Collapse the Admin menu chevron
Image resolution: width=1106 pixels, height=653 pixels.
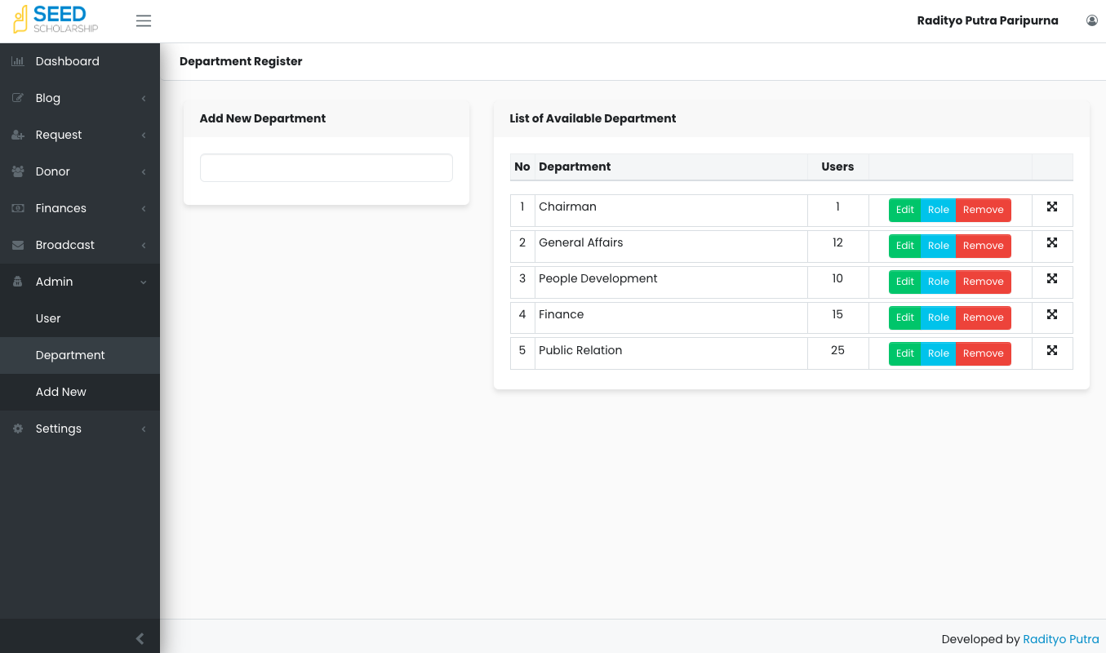click(x=144, y=282)
